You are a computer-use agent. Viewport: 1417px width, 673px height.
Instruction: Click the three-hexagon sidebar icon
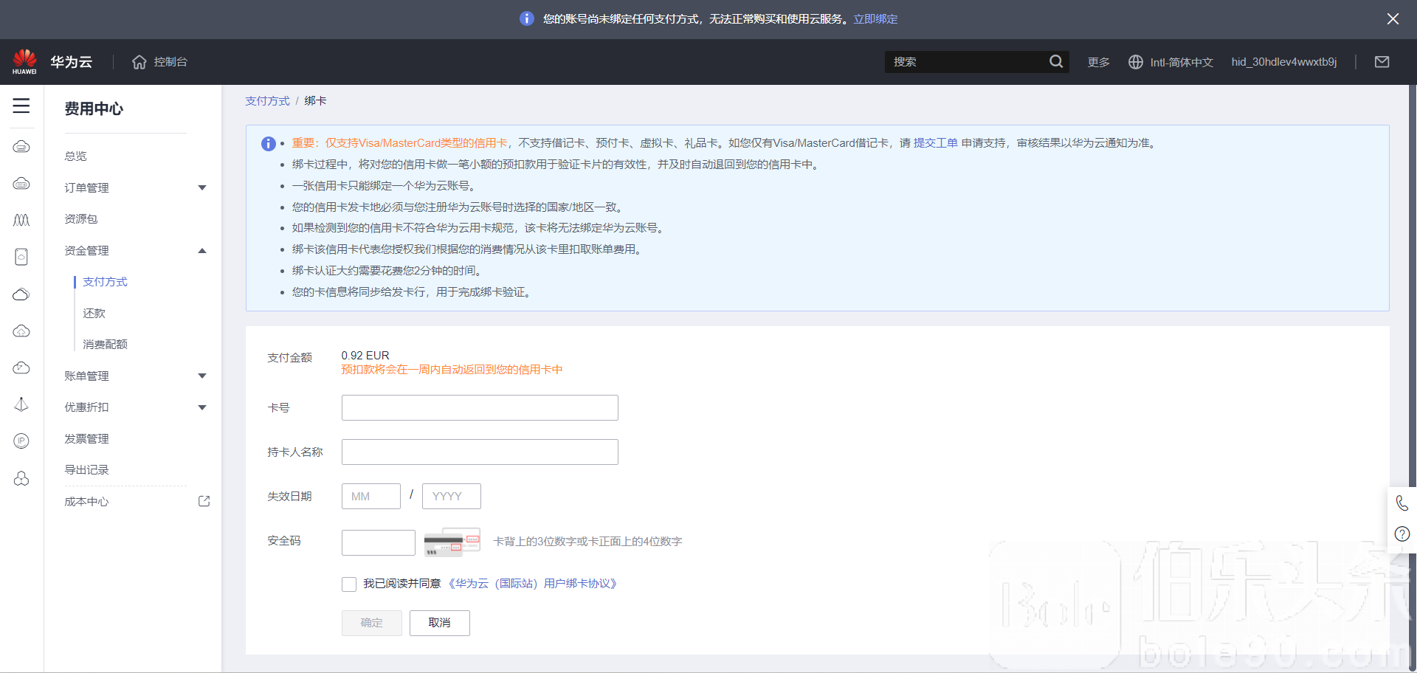21,479
